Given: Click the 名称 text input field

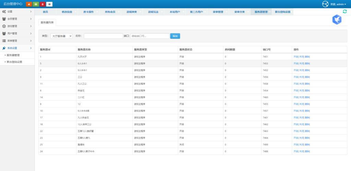Looking at the screenshot, I should coord(103,36).
